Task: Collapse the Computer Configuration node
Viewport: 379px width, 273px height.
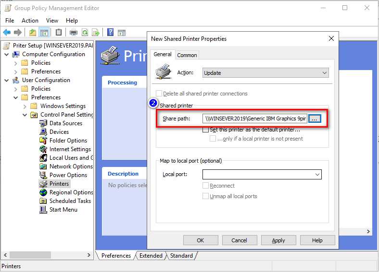Action: [7, 55]
